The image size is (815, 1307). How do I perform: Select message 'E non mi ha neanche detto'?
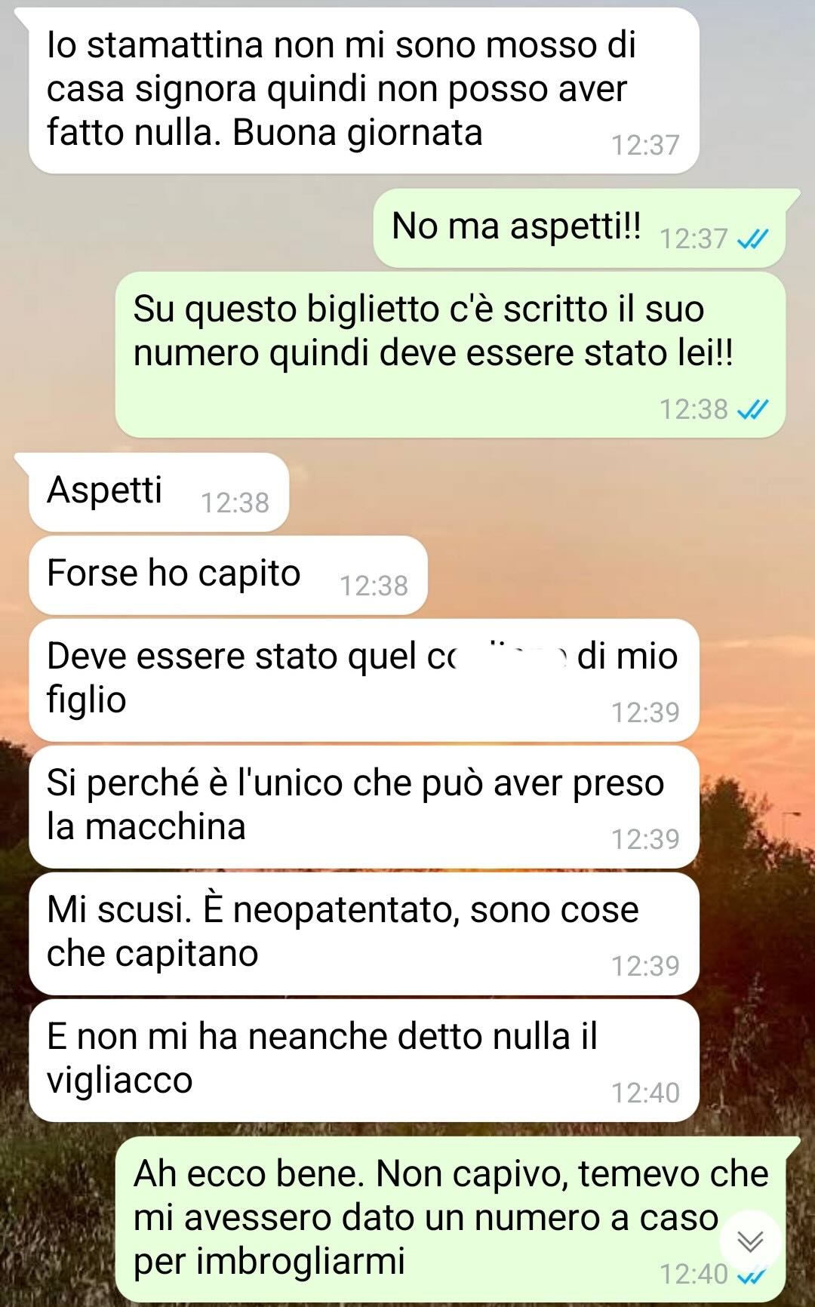(x=364, y=1060)
